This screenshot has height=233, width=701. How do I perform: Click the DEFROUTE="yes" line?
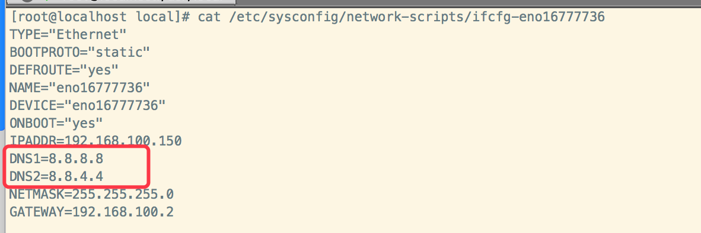pyautogui.click(x=64, y=70)
